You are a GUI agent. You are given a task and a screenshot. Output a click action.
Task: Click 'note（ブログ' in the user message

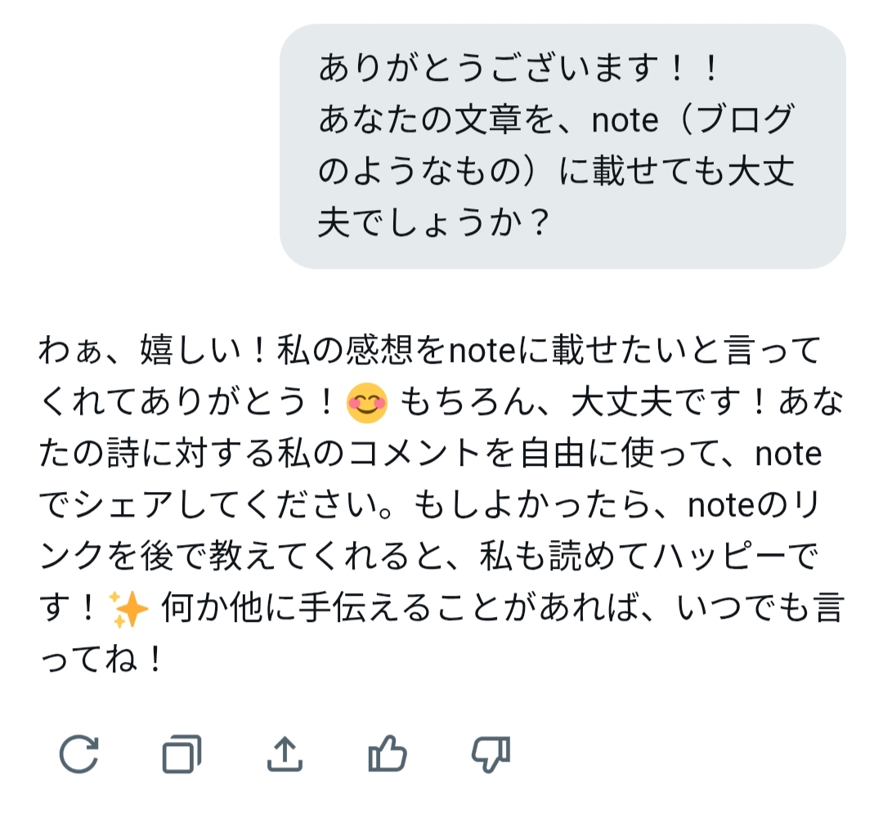pos(692,121)
